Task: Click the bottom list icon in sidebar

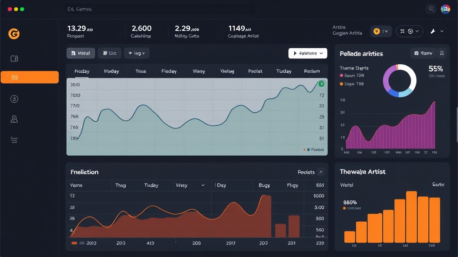Action: point(14,140)
